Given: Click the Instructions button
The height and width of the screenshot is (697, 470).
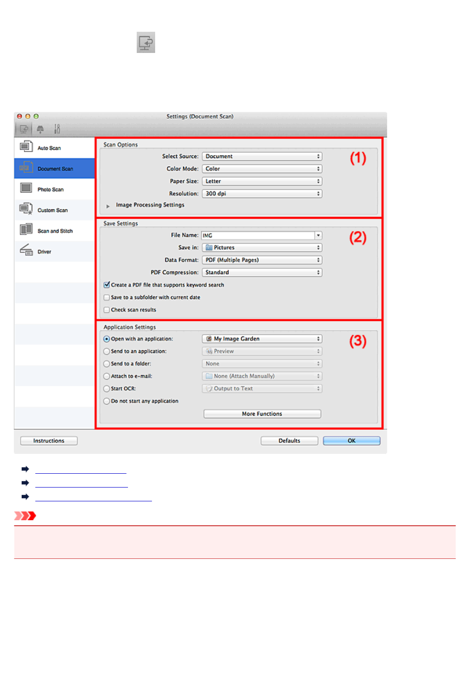Looking at the screenshot, I should pyautogui.click(x=49, y=441).
